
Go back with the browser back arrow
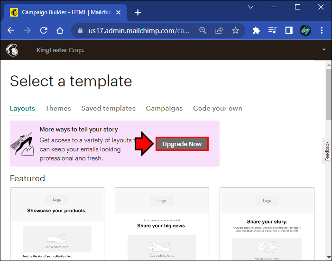pos(11,30)
